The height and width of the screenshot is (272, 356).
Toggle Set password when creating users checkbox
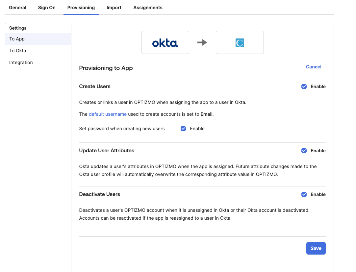183,129
